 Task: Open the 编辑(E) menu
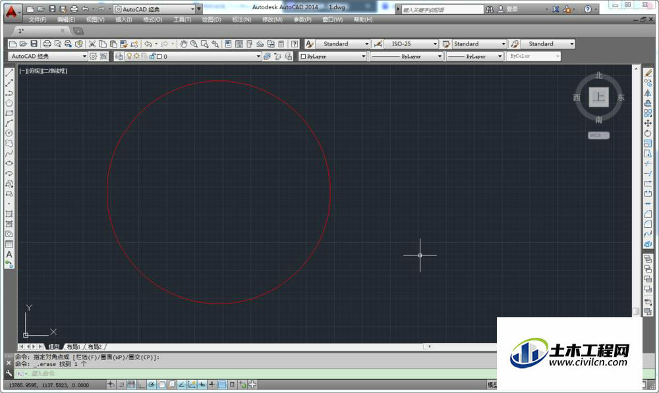(x=66, y=20)
